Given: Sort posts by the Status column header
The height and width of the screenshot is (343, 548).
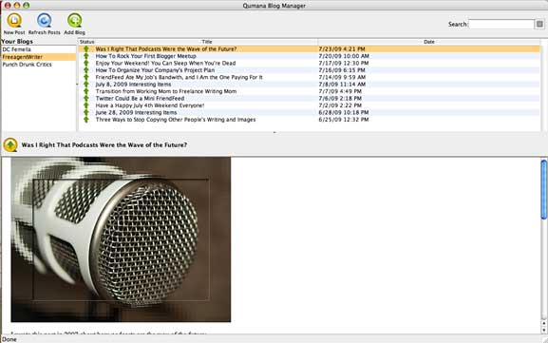Looking at the screenshot, I should click(x=87, y=42).
